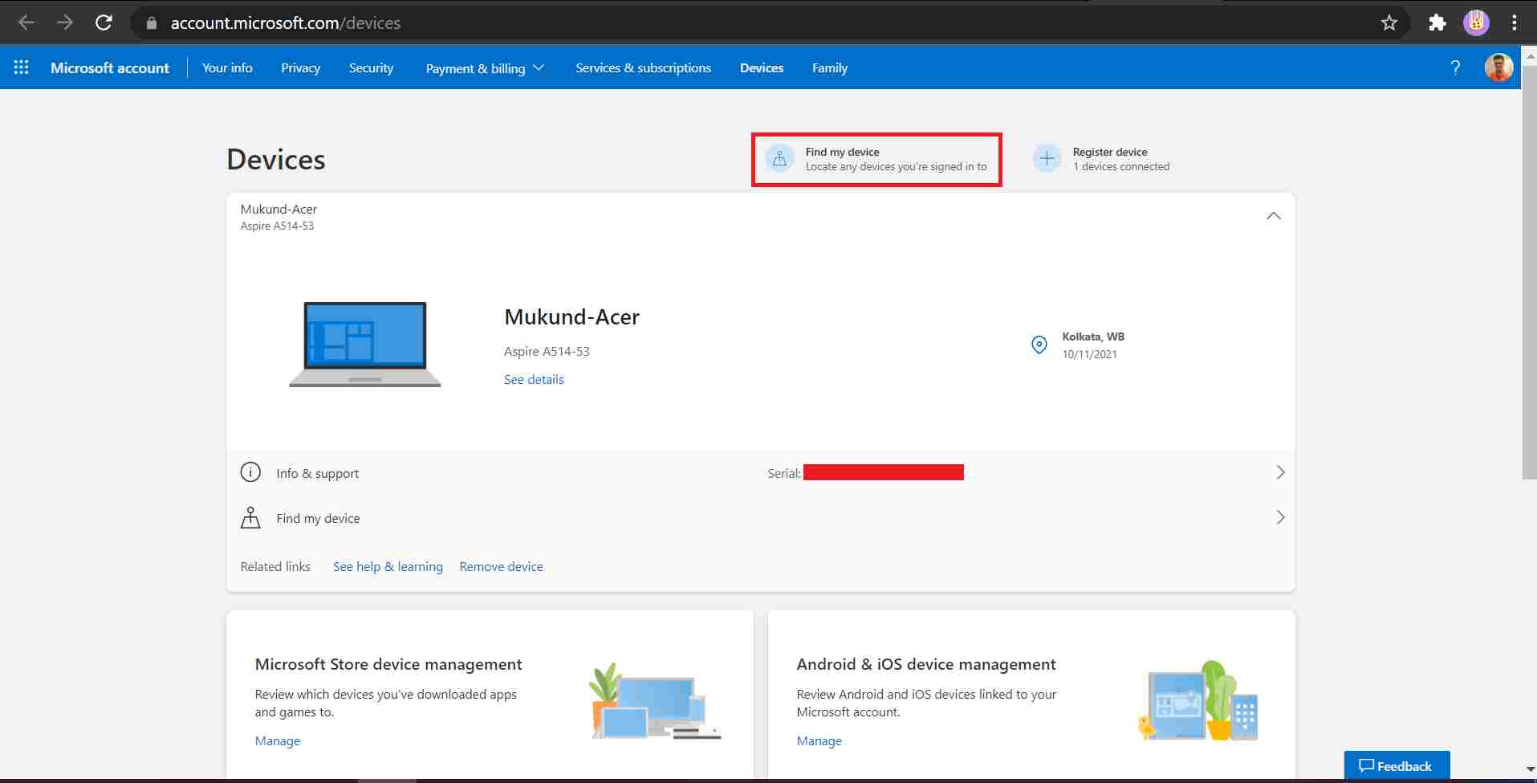The image size is (1537, 783).
Task: Open See help & learning link
Action: (x=388, y=566)
